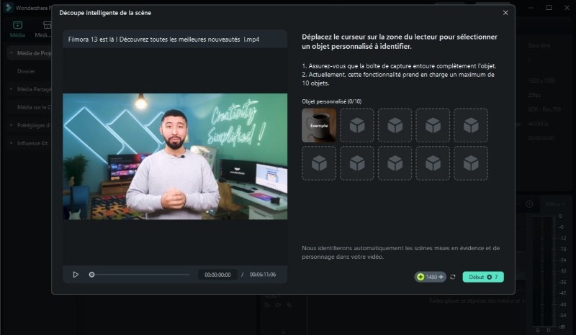
Task: Refresh the AI credits count
Action: 453,277
